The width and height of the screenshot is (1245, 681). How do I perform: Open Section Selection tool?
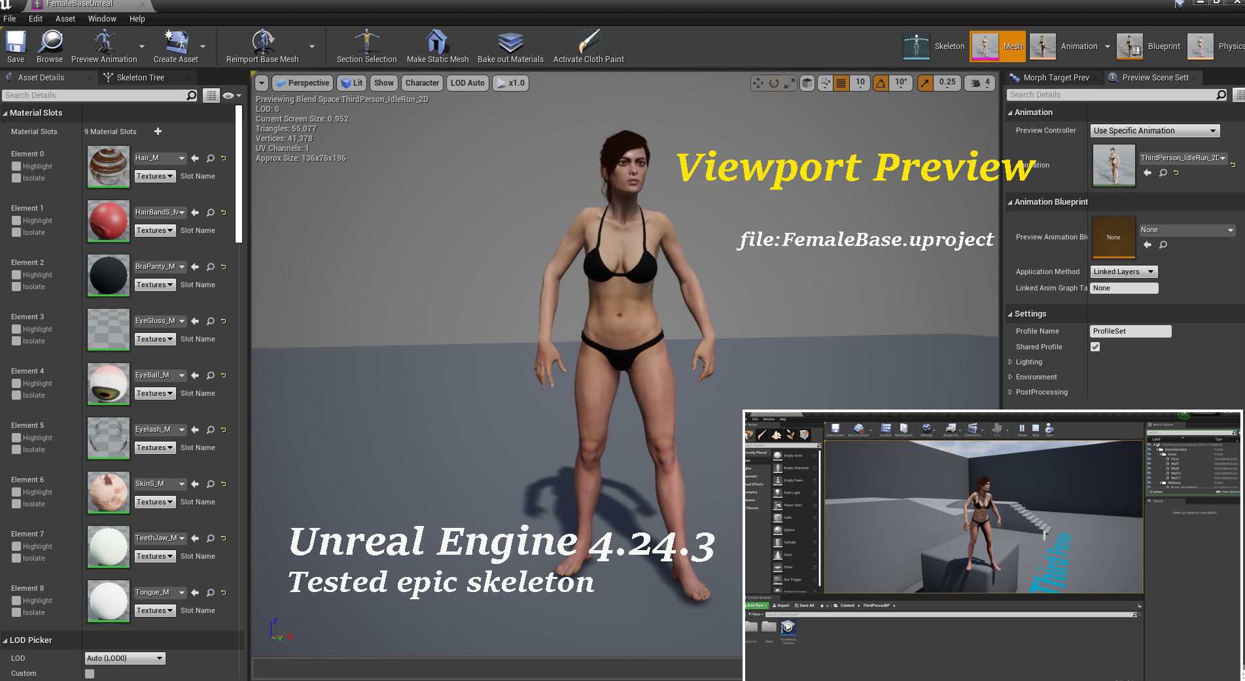(366, 46)
